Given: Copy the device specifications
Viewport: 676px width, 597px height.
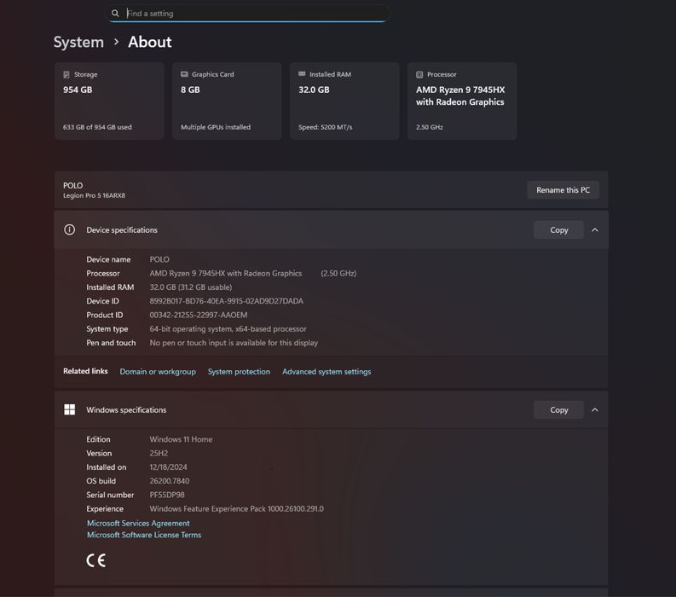Looking at the screenshot, I should (558, 229).
